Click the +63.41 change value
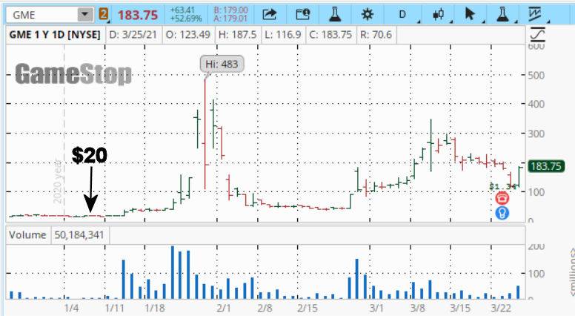The image size is (575, 316). 182,10
